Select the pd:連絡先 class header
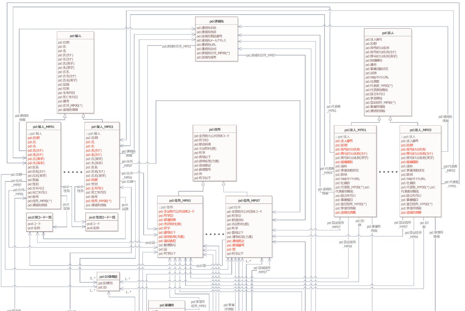 coord(216,21)
